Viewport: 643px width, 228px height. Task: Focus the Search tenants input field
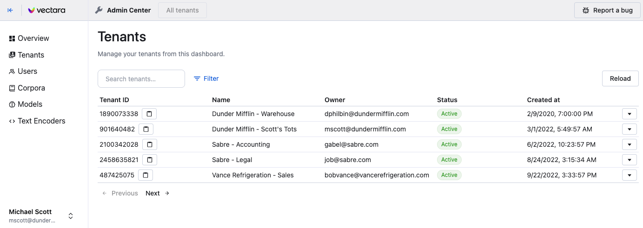coord(141,79)
